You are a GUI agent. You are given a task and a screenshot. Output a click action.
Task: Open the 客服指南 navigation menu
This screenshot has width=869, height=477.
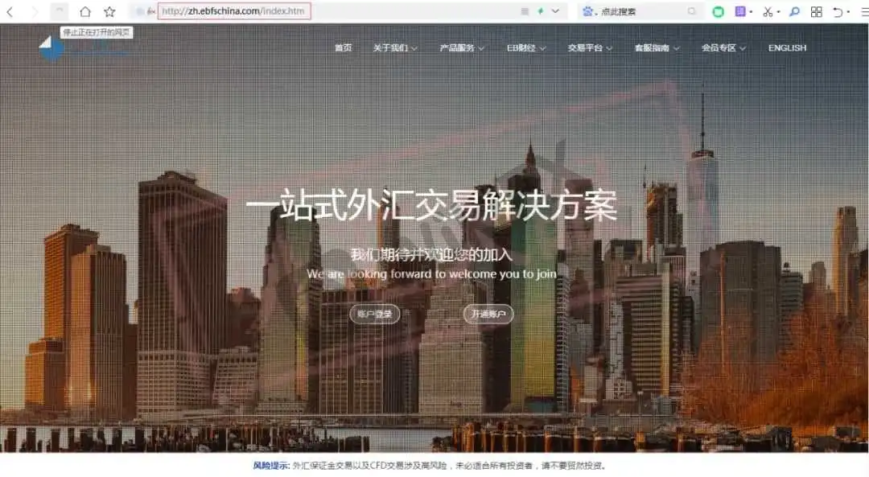657,47
